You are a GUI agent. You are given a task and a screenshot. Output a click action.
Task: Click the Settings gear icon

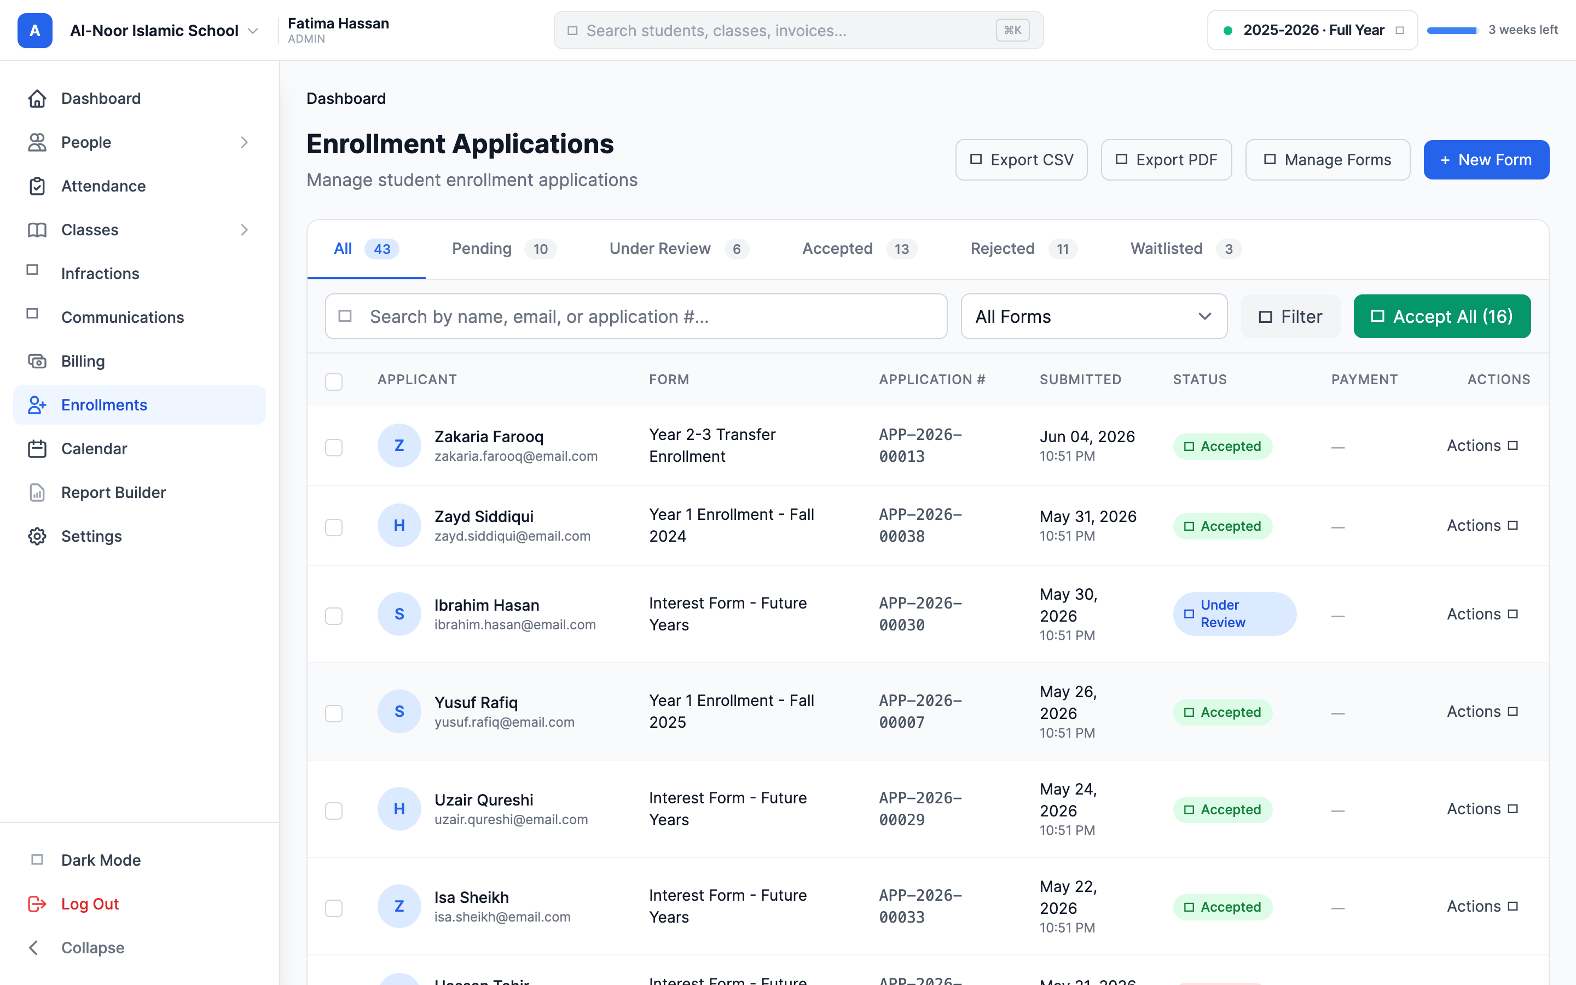(37, 536)
